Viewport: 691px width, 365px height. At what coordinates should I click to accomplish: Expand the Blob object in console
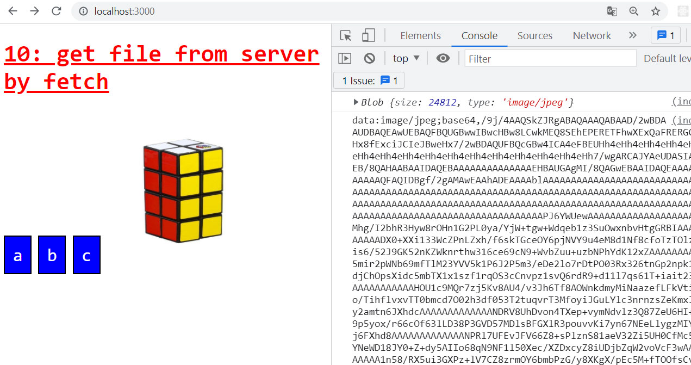coord(357,102)
